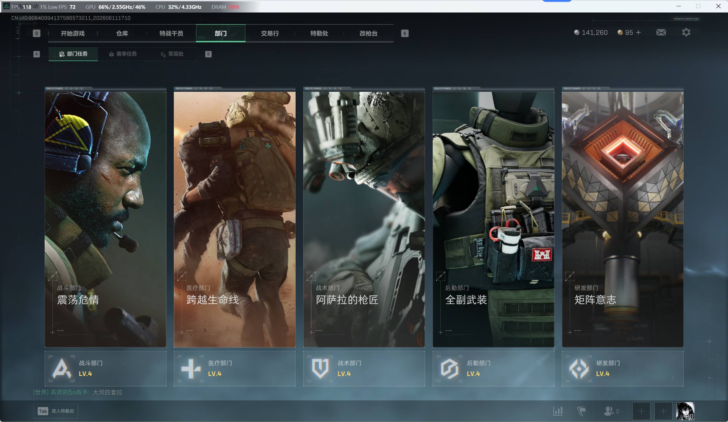Open the flag icon in bottom bar
The height and width of the screenshot is (422, 728).
coord(581,411)
